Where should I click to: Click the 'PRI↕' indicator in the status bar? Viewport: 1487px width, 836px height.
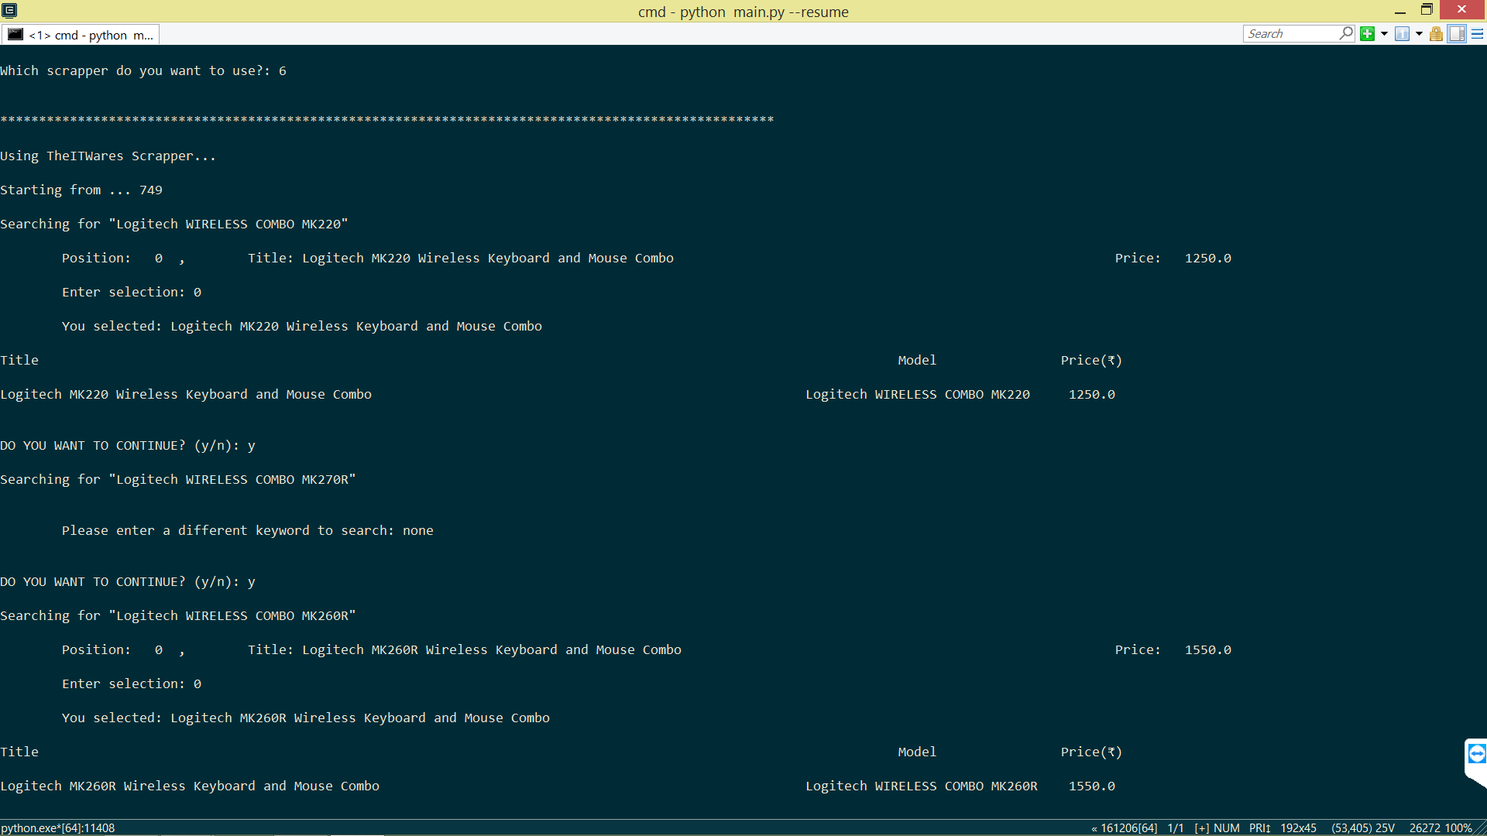point(1259,828)
